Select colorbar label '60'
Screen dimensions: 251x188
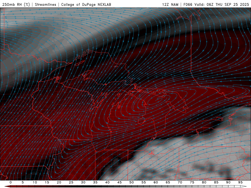point(156,182)
